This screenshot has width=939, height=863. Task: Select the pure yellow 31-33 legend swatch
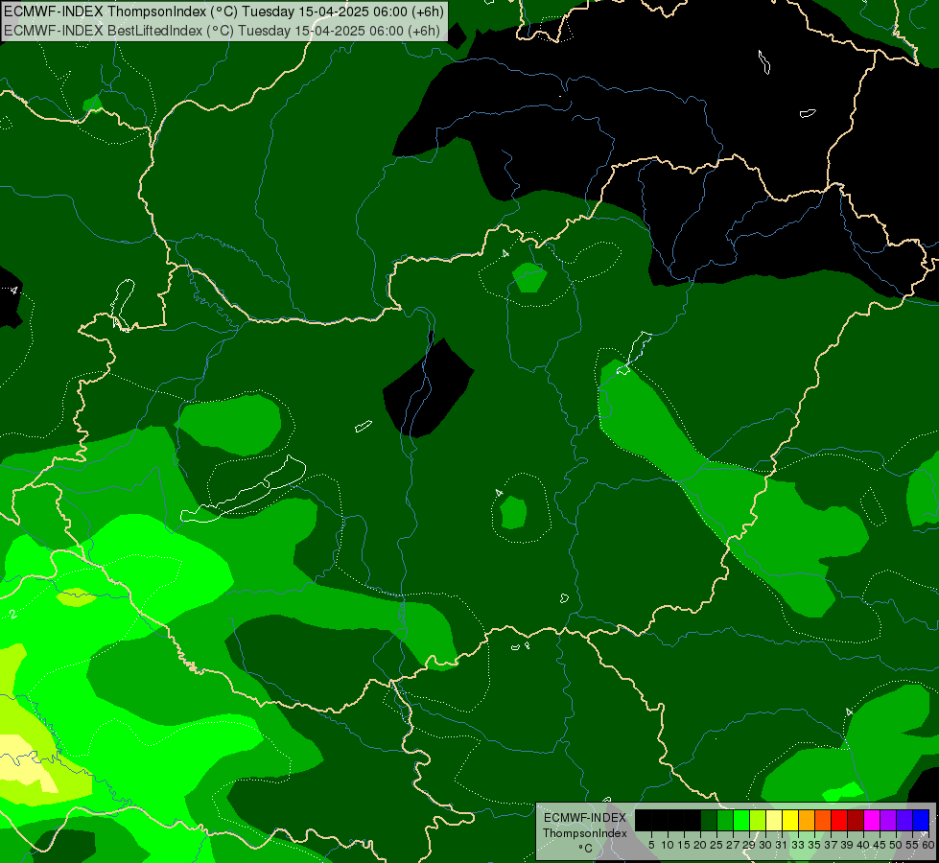(x=790, y=820)
